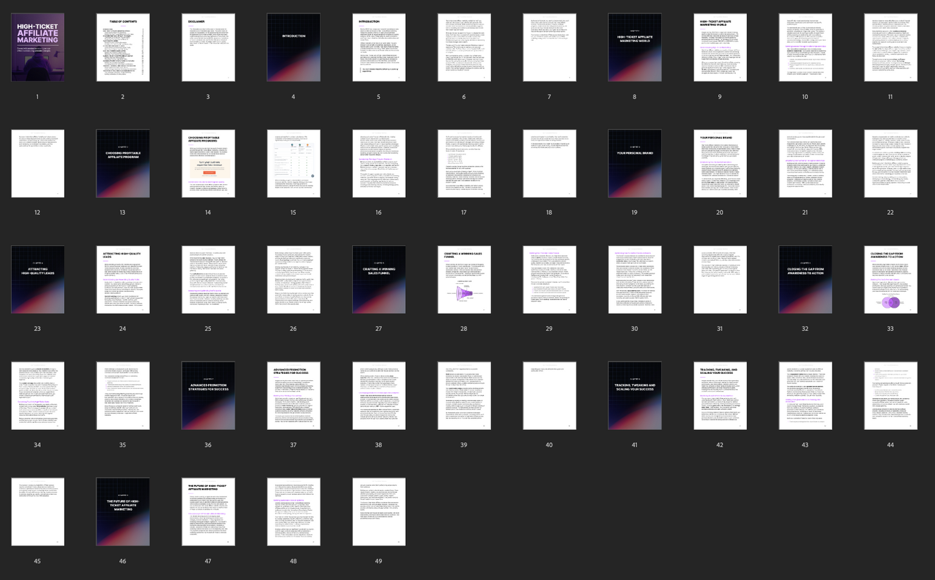935x580 pixels.
Task: Click the dark Your Personal Brand chapter cover
Action: 635,164
